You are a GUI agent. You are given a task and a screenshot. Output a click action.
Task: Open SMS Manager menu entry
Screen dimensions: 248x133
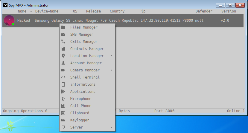(x=87, y=34)
